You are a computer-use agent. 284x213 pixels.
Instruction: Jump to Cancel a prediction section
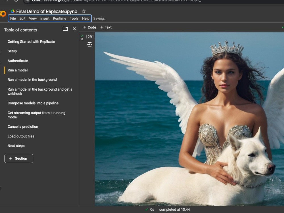(x=23, y=127)
